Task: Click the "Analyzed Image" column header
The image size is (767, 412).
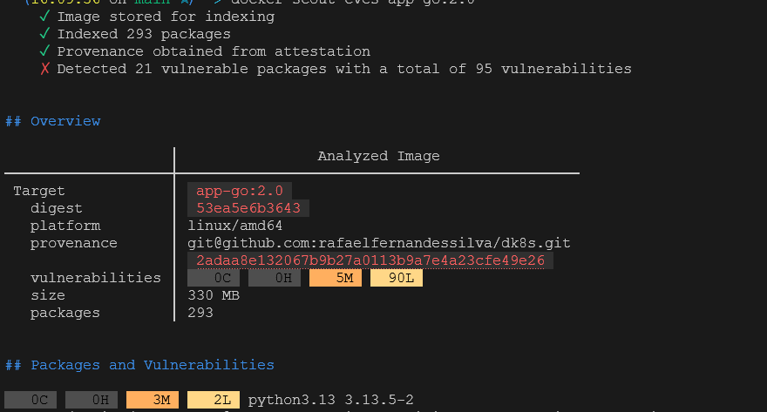Action: point(378,156)
